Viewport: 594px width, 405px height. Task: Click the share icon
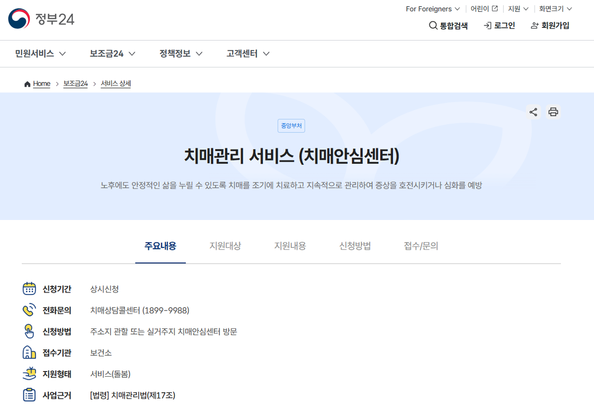(x=533, y=112)
